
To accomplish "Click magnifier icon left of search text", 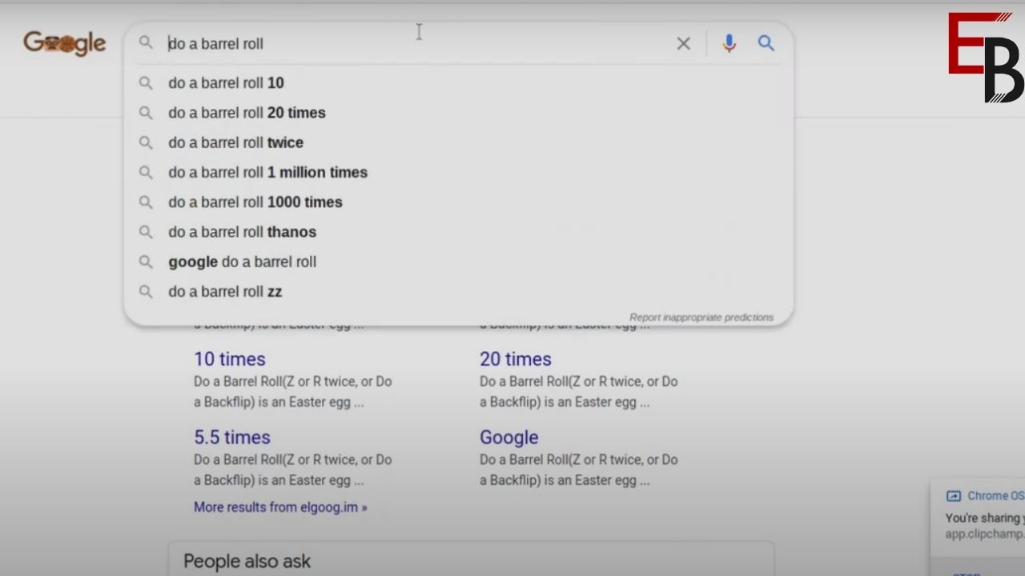I will click(x=146, y=42).
